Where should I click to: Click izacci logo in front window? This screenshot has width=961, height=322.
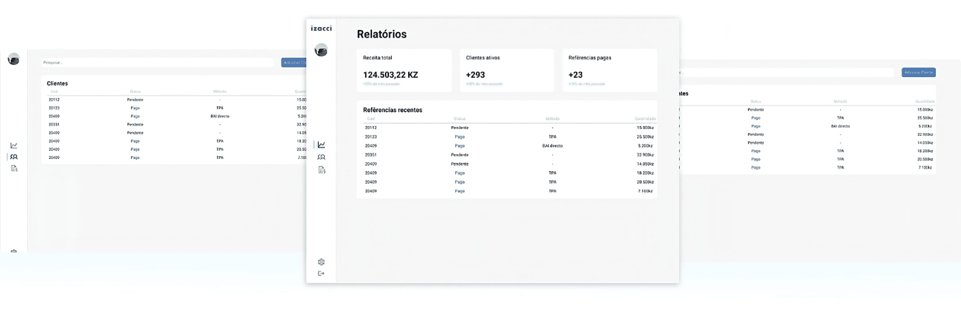(321, 28)
